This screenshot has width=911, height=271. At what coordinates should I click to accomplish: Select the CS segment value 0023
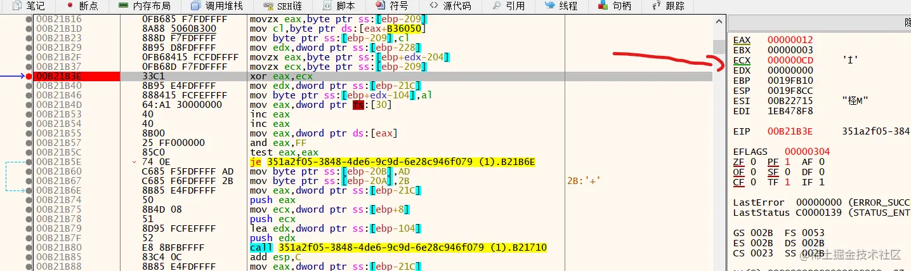[x=761, y=253]
